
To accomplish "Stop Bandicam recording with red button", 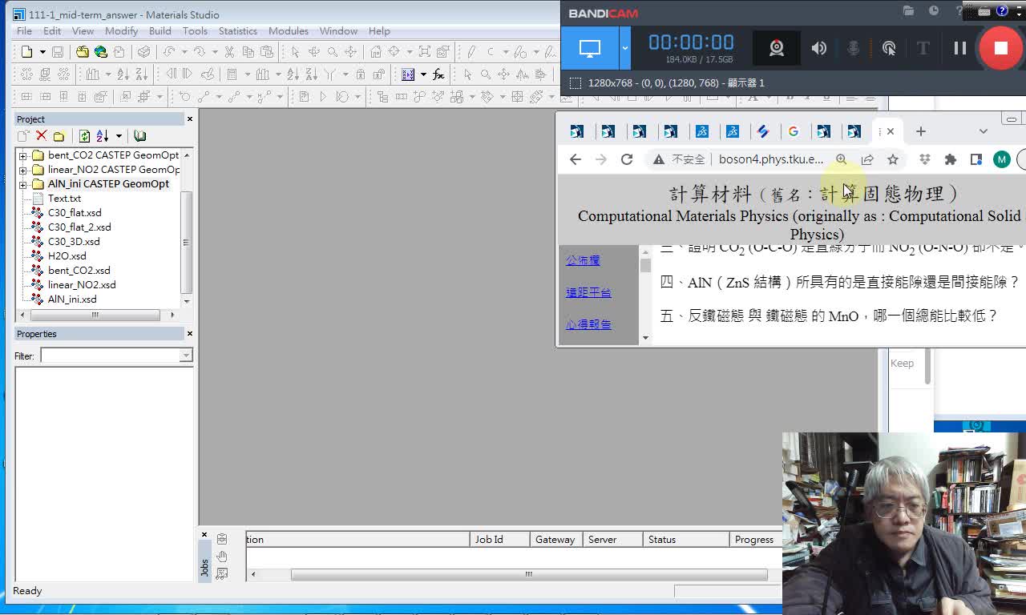I will (1000, 48).
